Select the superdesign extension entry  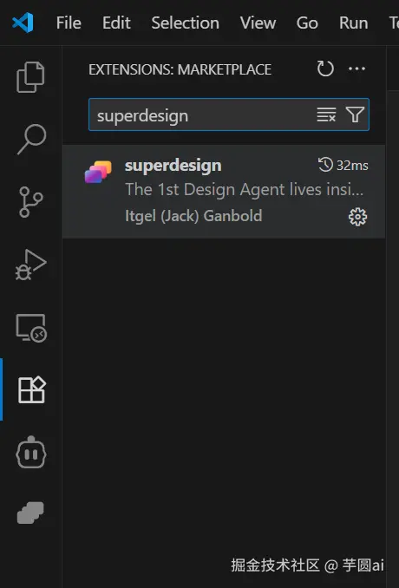point(224,192)
